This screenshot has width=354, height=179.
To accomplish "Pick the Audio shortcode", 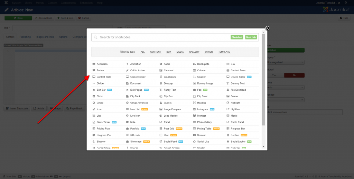I will pyautogui.click(x=165, y=64).
